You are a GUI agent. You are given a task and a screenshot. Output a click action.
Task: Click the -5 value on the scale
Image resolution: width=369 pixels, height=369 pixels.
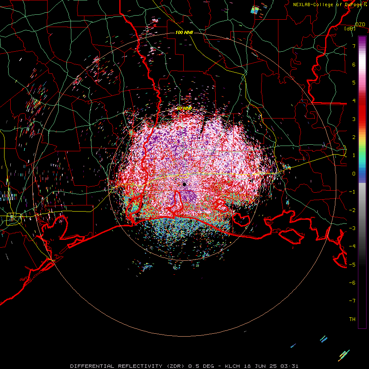tap(352, 265)
